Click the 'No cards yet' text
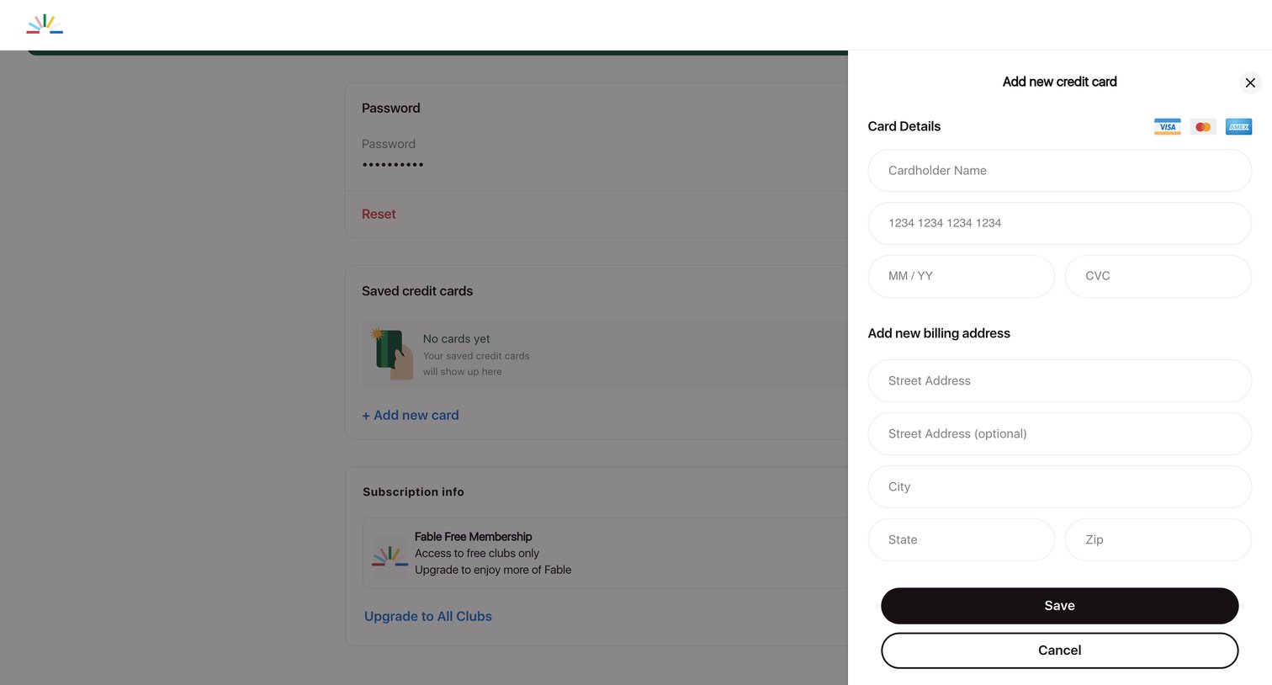 (456, 338)
